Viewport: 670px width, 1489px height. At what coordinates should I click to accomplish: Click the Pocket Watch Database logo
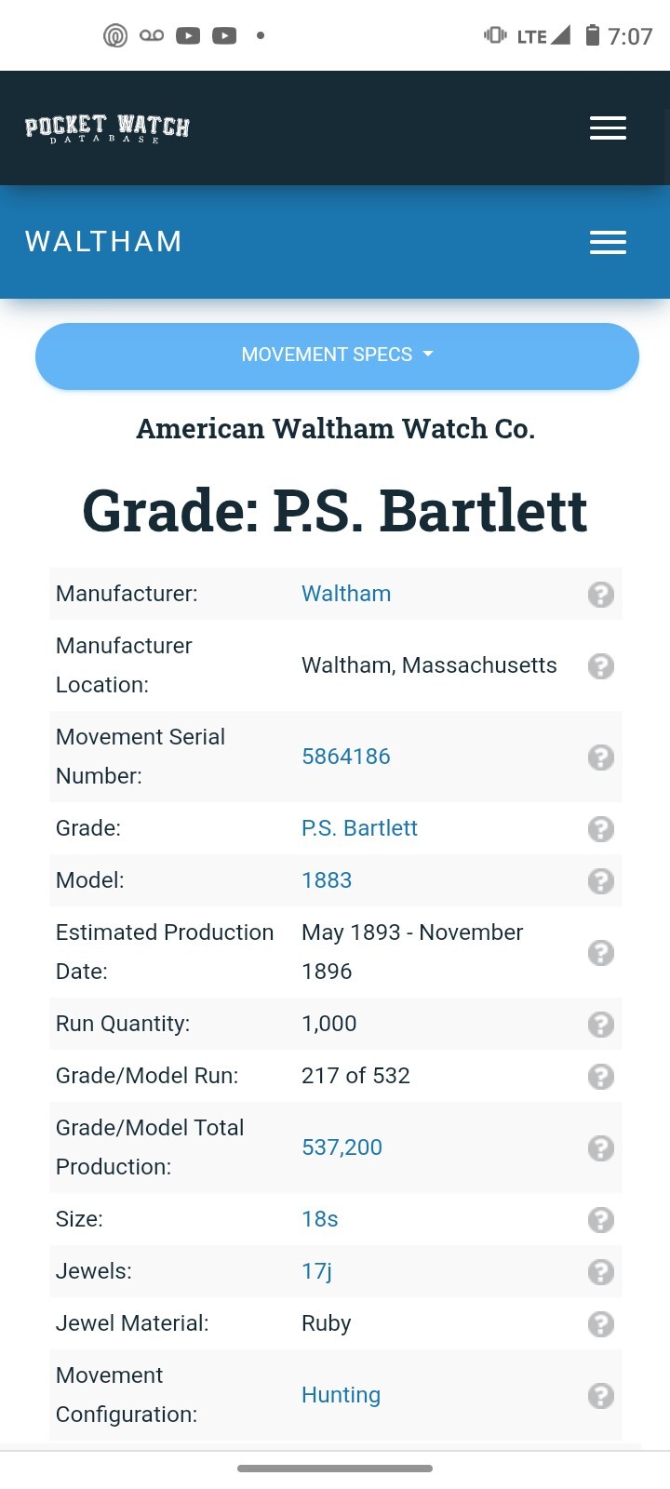coord(107,128)
